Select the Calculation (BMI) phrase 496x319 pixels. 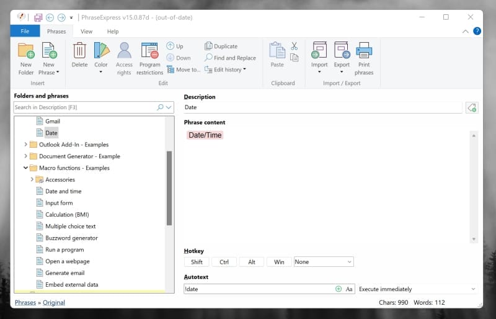click(x=67, y=215)
